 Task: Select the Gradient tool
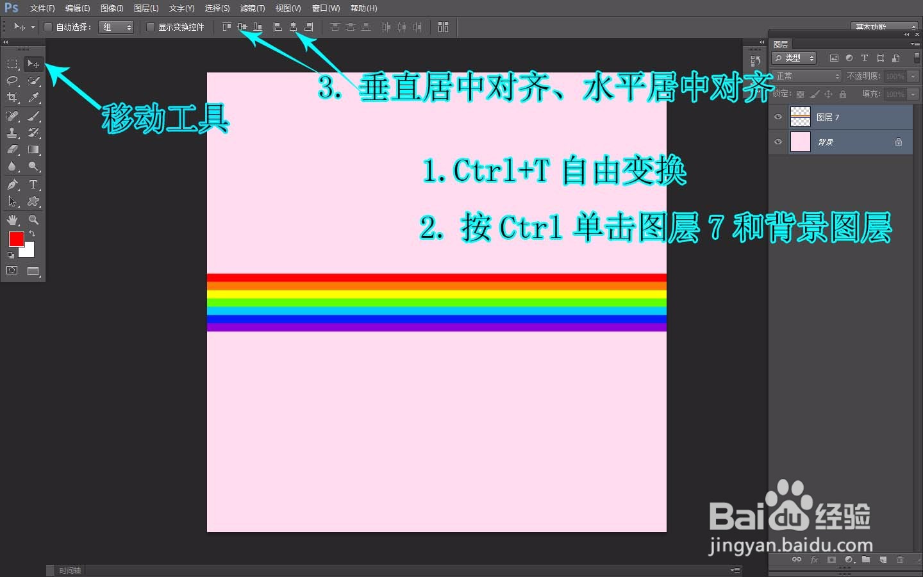(x=33, y=150)
